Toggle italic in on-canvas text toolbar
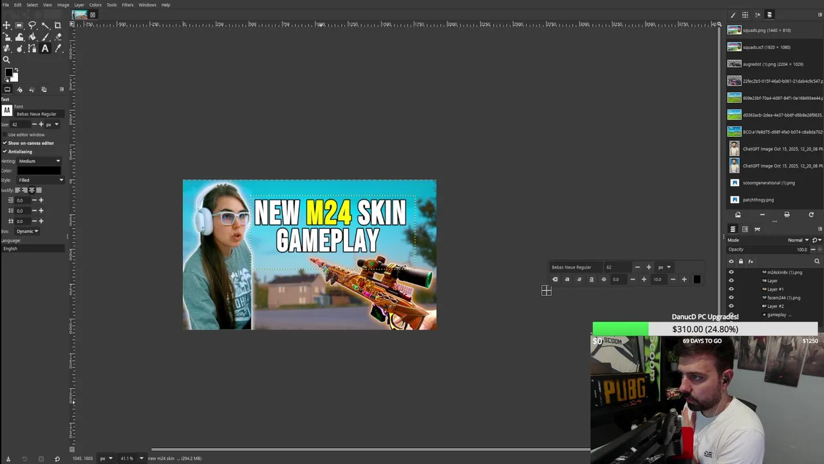Image resolution: width=824 pixels, height=464 pixels. (579, 279)
